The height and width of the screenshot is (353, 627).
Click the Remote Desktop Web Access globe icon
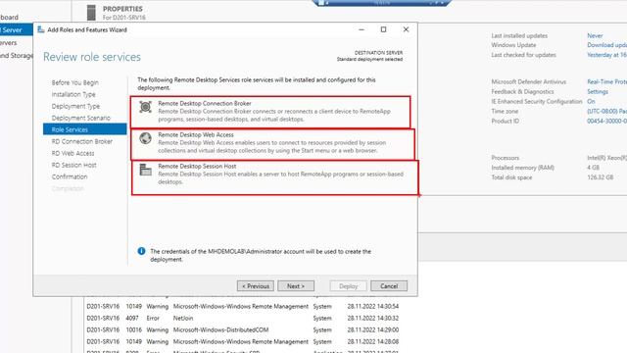tap(145, 138)
